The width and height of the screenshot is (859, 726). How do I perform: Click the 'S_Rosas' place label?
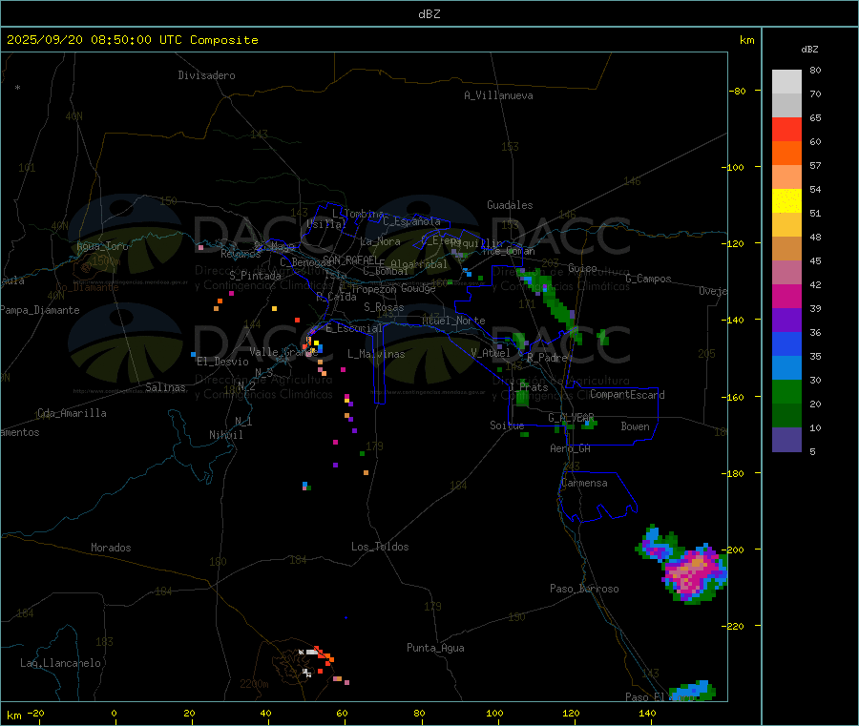tap(384, 307)
